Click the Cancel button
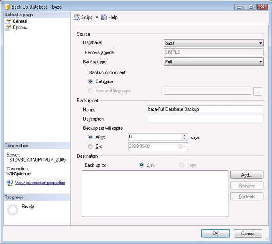 click(248, 234)
